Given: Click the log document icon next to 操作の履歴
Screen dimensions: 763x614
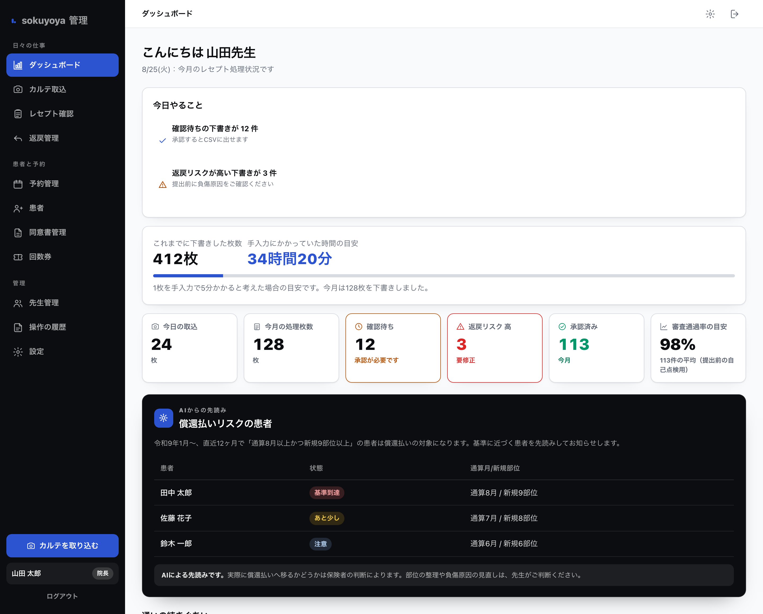Looking at the screenshot, I should coord(18,328).
